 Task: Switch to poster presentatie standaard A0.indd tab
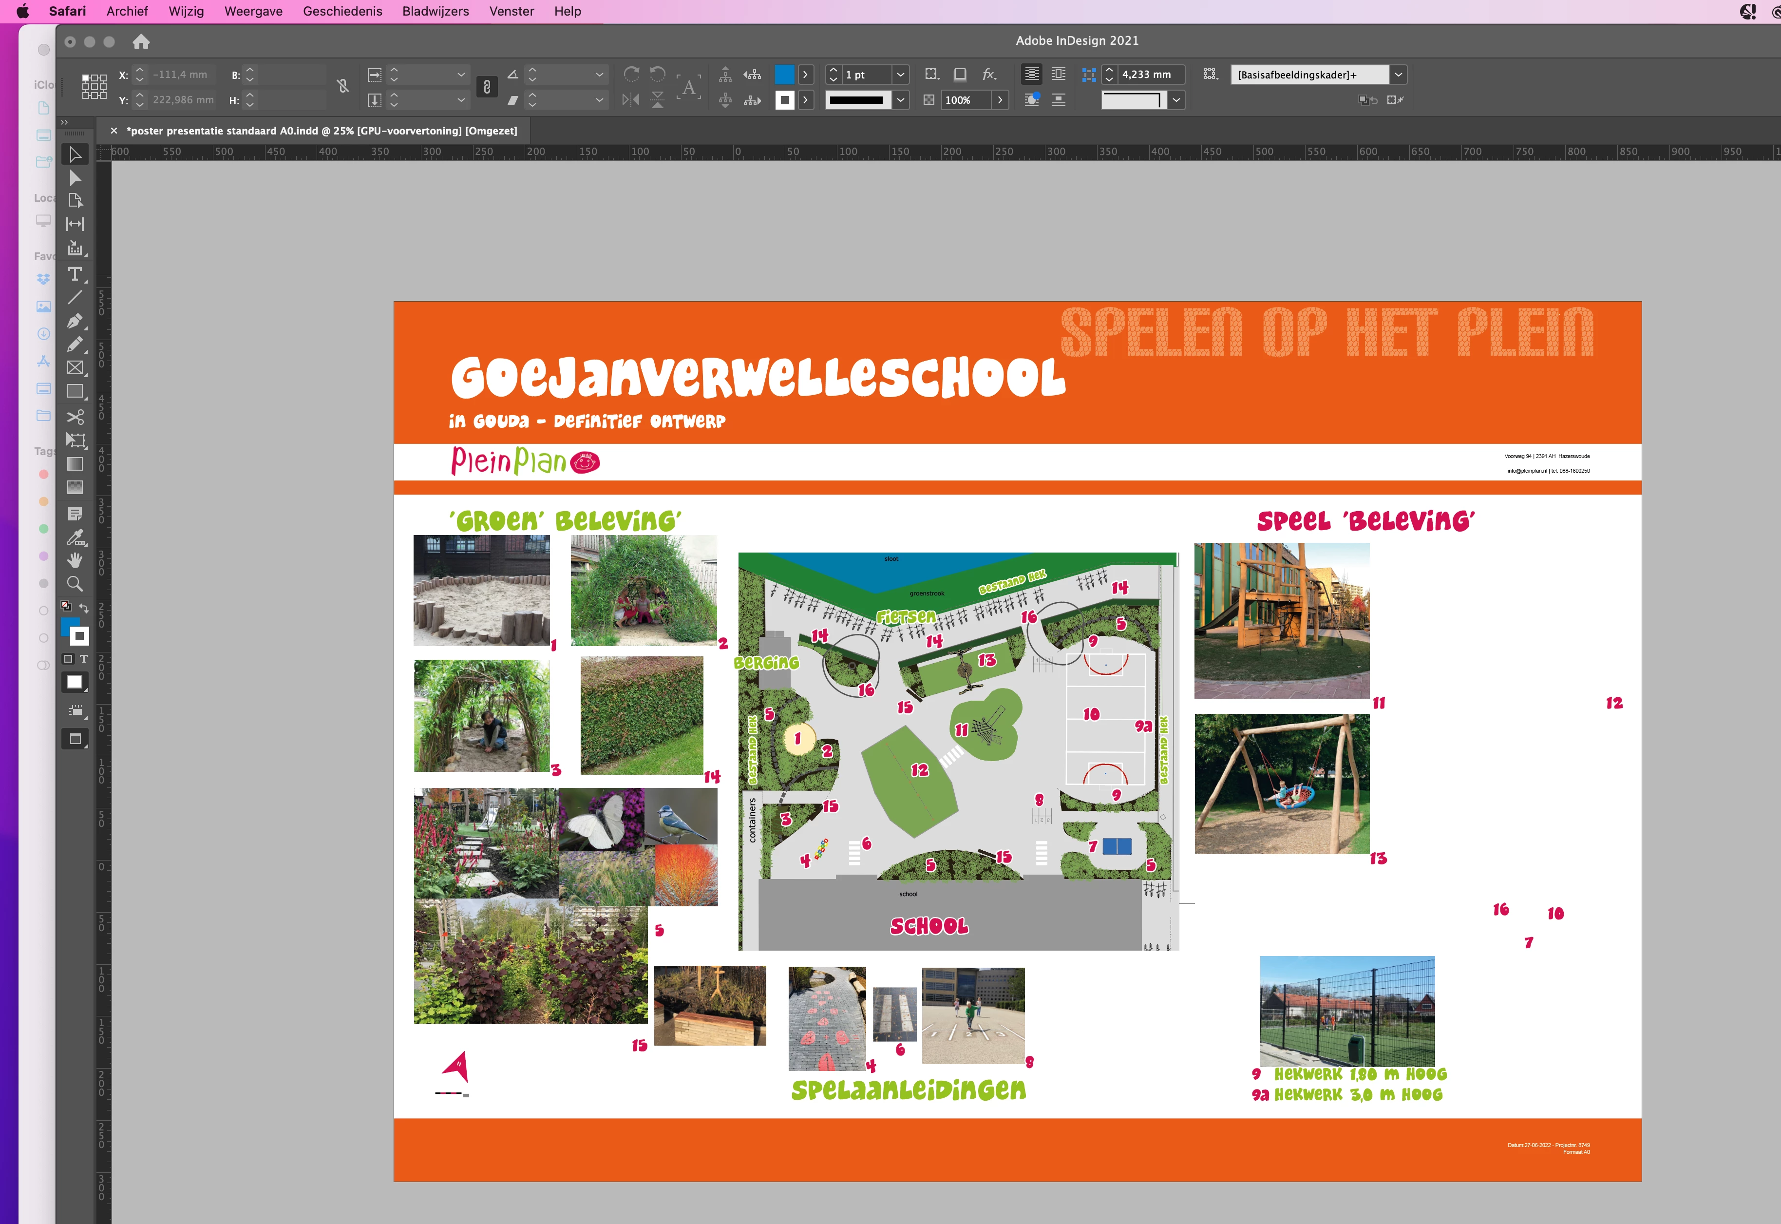pos(321,131)
